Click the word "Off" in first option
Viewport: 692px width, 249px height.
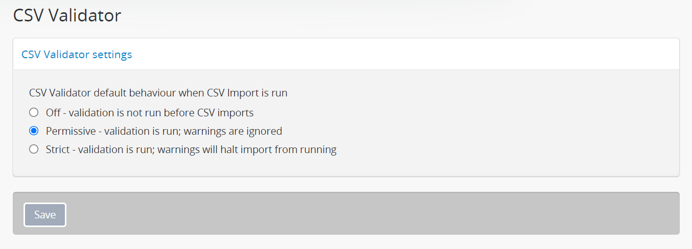click(x=53, y=112)
